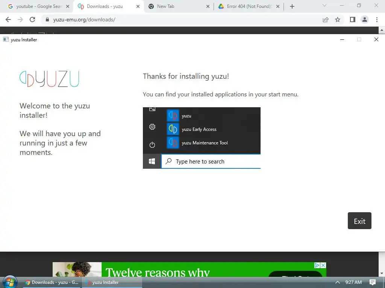Bookmark this page with the star icon
This screenshot has width=385, height=288.
(x=338, y=19)
